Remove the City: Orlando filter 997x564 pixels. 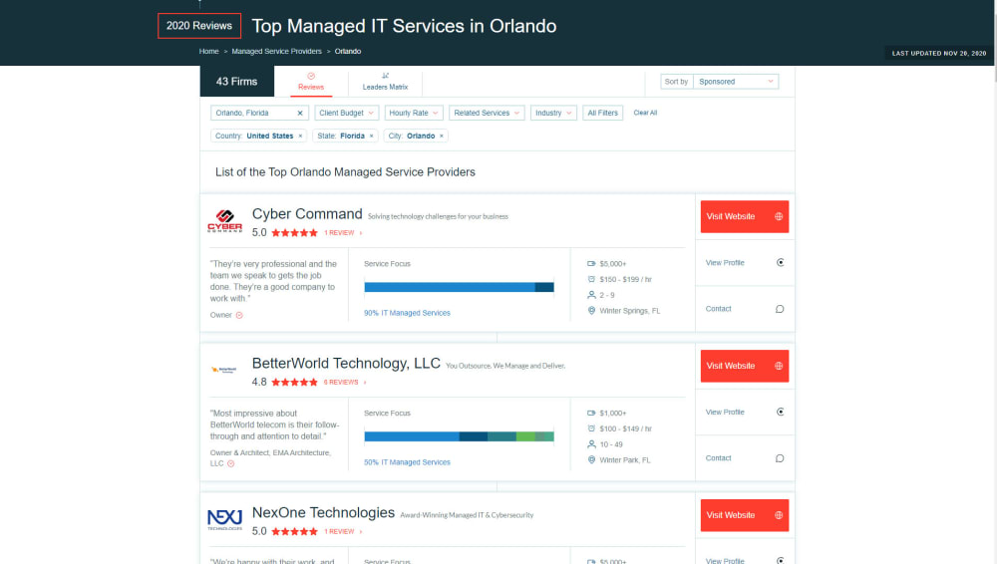coord(442,137)
